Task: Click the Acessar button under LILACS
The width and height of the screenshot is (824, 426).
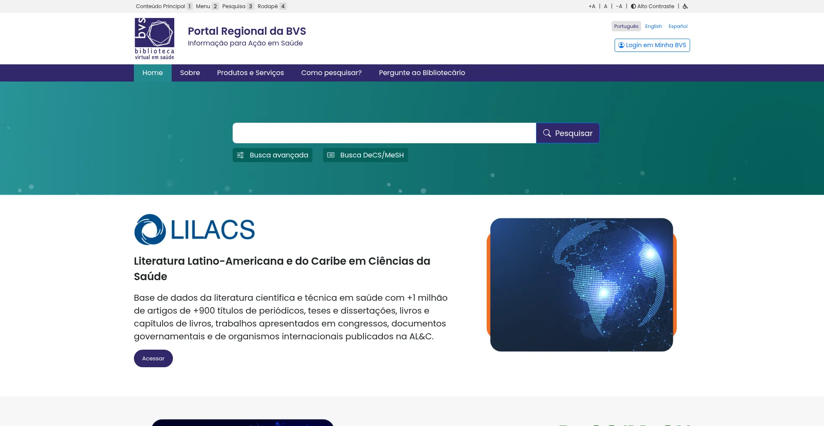Action: (x=153, y=358)
